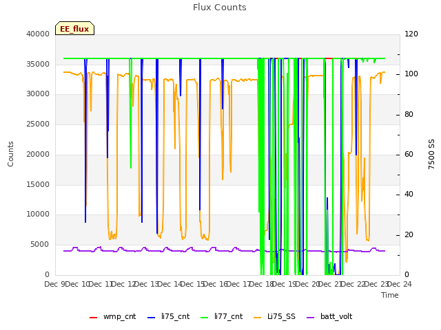Click the 40000 left axis label
The height and width of the screenshot is (330, 441).
tap(38, 34)
